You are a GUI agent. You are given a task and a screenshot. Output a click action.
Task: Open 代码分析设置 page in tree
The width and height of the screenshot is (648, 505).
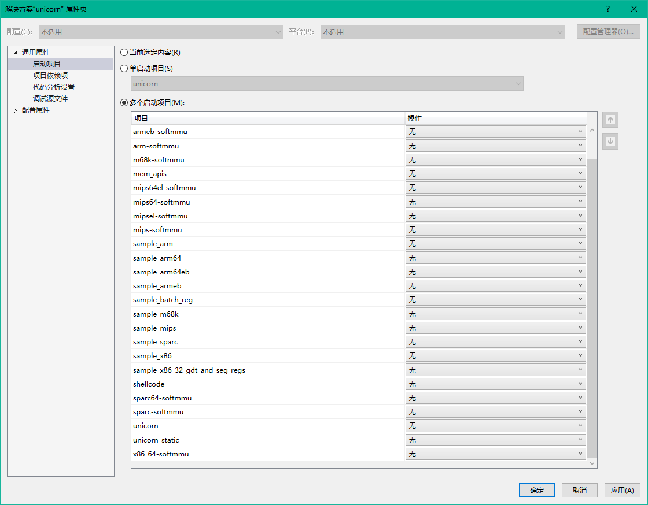click(x=54, y=87)
